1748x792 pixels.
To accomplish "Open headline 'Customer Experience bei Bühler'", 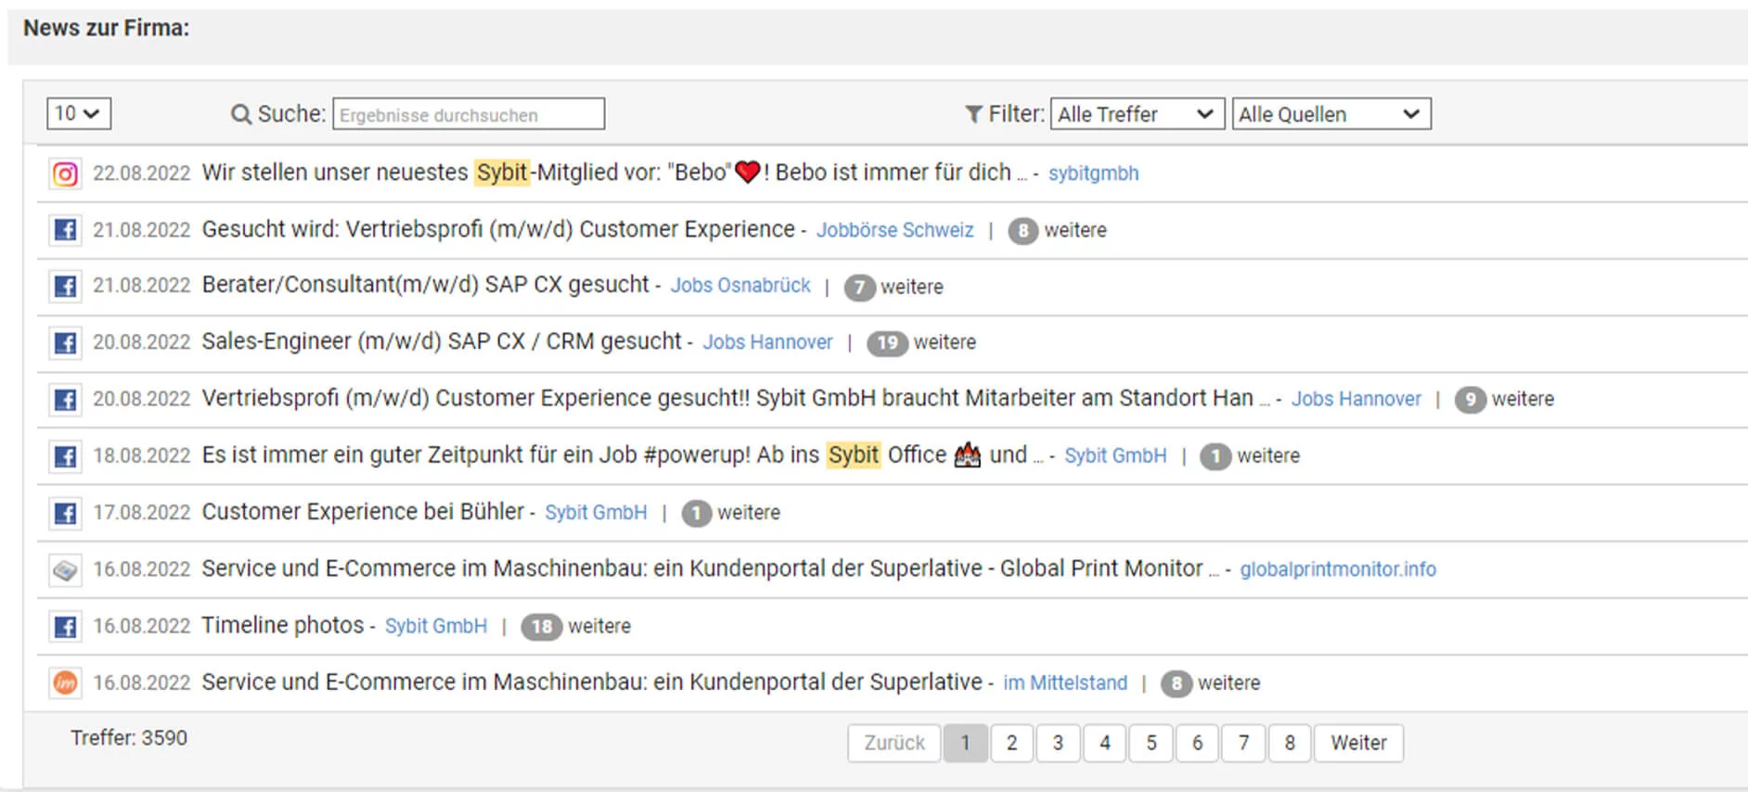I will (x=363, y=511).
